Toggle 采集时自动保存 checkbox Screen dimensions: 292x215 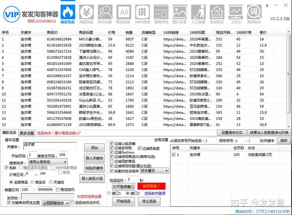pyautogui.click(x=112, y=171)
